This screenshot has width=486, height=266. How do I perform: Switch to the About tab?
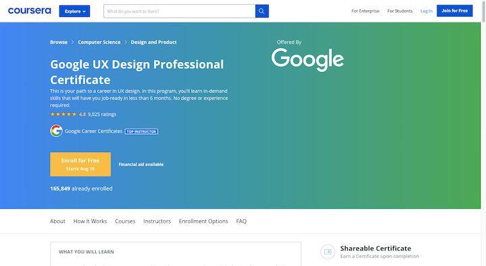click(x=57, y=221)
